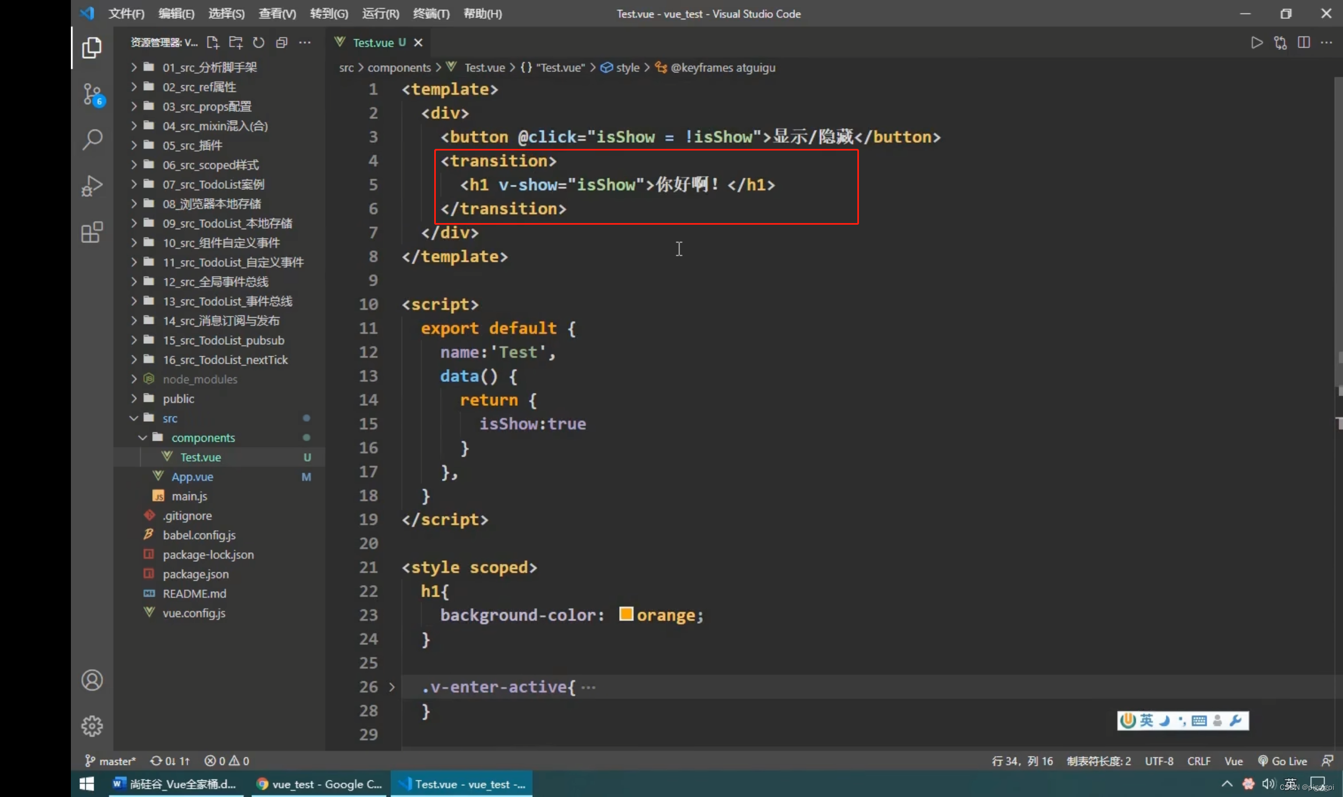Viewport: 1343px width, 797px height.
Task: Split the editor to the right
Action: pos(1304,43)
